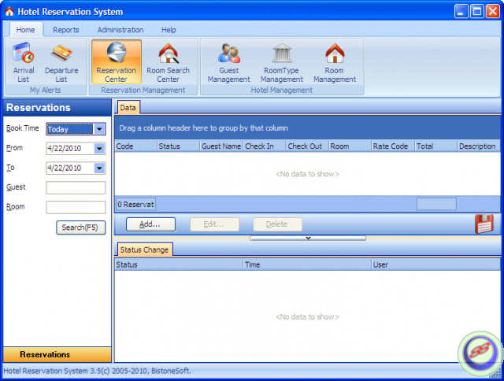
Task: Select the Status Change tab
Action: (x=144, y=250)
